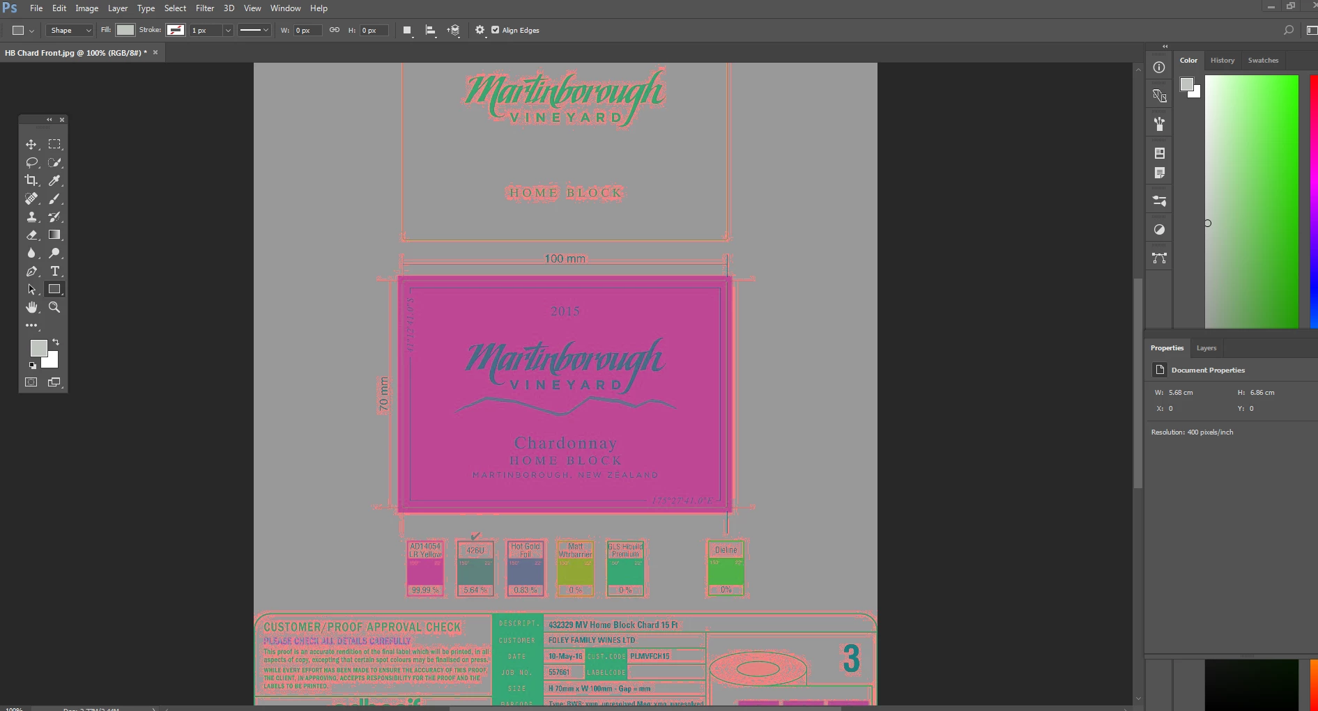Click in the shape Height field

click(x=374, y=31)
